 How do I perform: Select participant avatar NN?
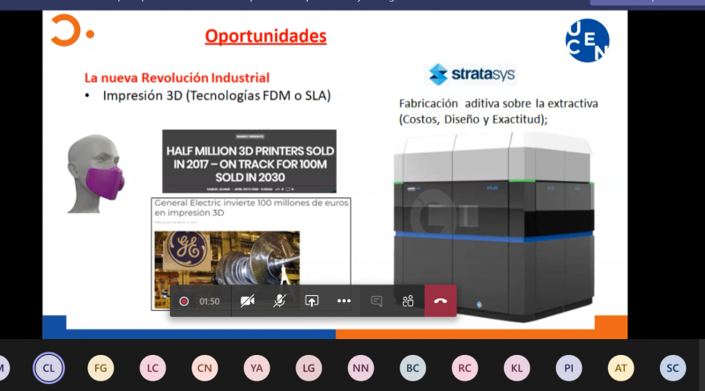[x=360, y=367]
